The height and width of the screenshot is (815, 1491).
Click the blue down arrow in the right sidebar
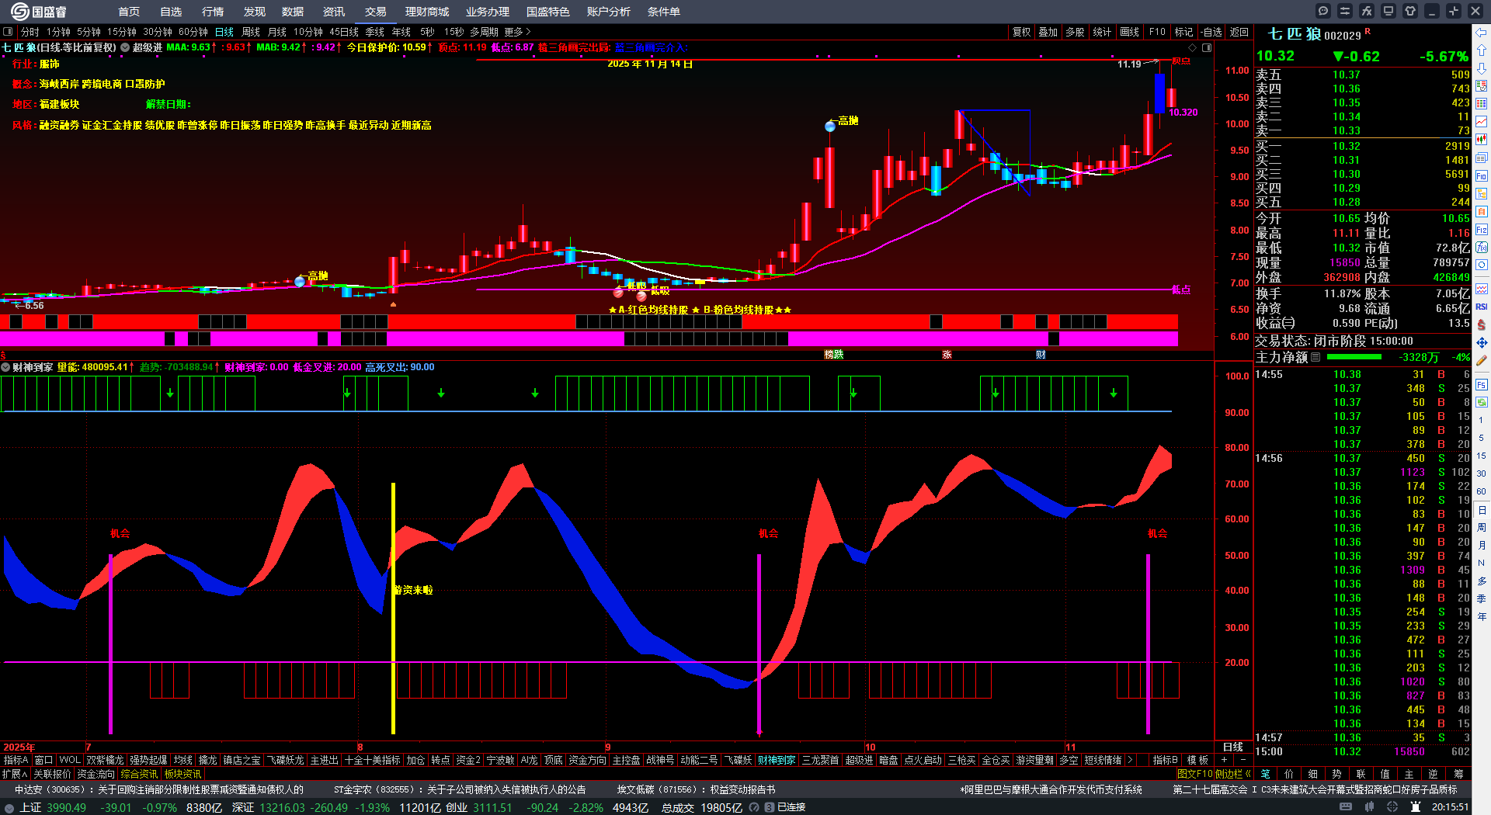pos(1482,68)
